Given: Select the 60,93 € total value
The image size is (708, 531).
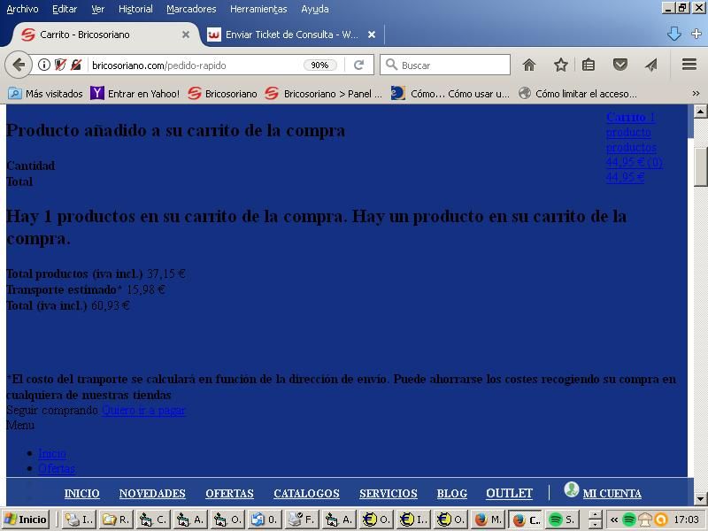Looking at the screenshot, I should click(x=111, y=305).
